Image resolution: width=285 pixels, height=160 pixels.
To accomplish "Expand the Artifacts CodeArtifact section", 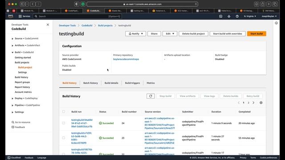I will pyautogui.click(x=12, y=45).
